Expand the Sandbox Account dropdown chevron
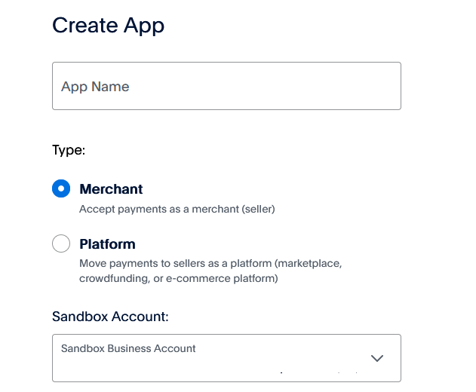This screenshot has width=476, height=392. coord(378,358)
